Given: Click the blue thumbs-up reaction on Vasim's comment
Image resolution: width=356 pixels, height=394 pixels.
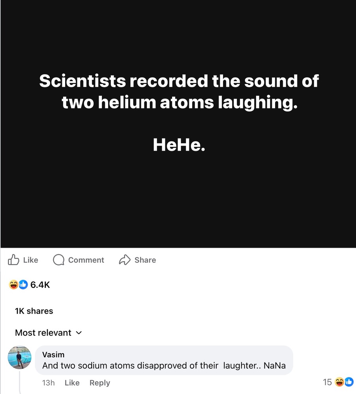Looking at the screenshot, I should [x=349, y=382].
